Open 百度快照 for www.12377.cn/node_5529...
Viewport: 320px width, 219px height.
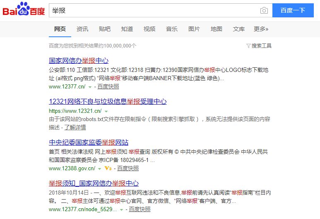(x=140, y=209)
